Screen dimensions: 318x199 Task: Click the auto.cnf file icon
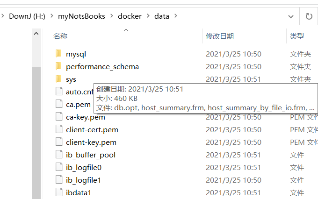(x=58, y=92)
